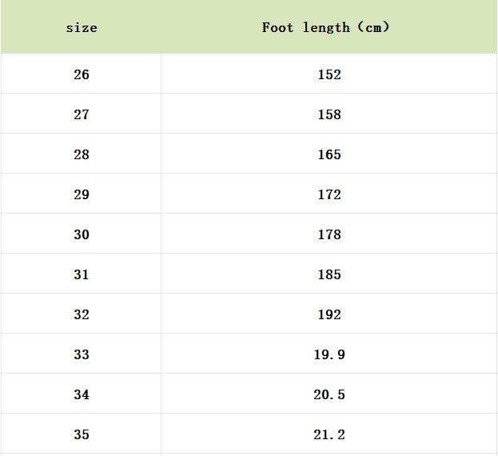
Task: Click the size 31 cell
Action: click(x=82, y=274)
